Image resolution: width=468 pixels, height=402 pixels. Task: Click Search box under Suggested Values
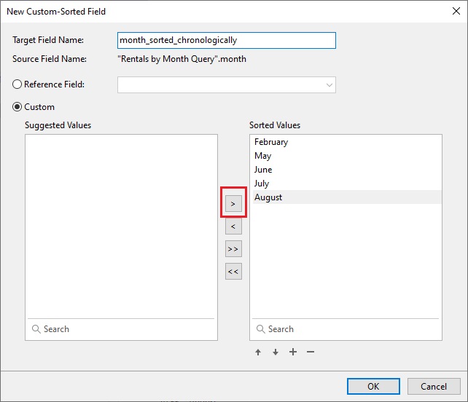tap(121, 329)
